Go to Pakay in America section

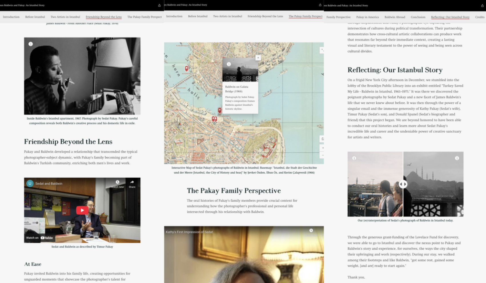tap(367, 17)
